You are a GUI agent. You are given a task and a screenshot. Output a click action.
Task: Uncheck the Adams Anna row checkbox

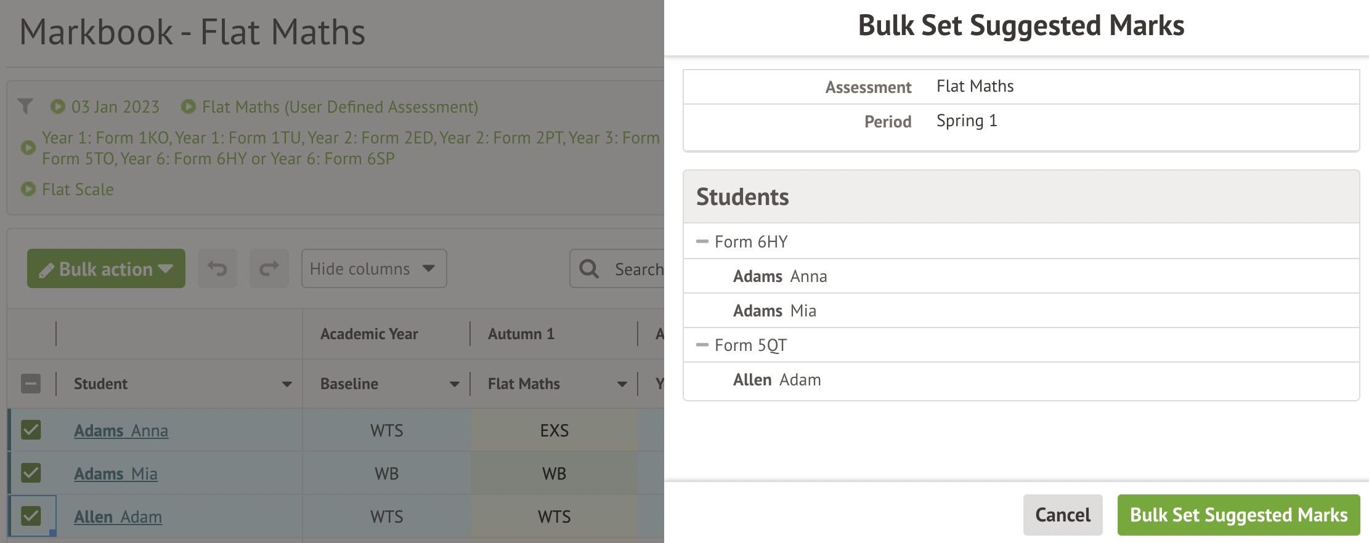[31, 430]
